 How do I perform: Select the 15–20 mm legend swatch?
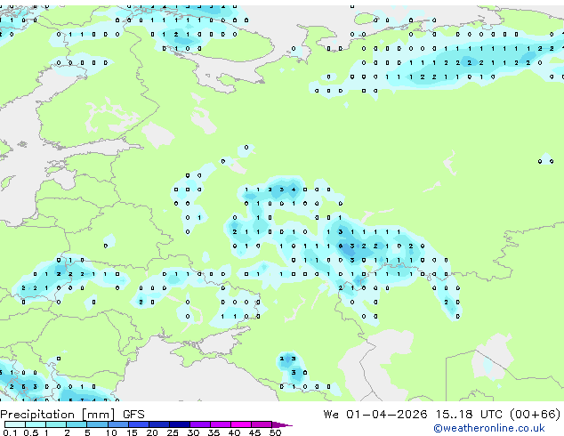tap(138, 424)
